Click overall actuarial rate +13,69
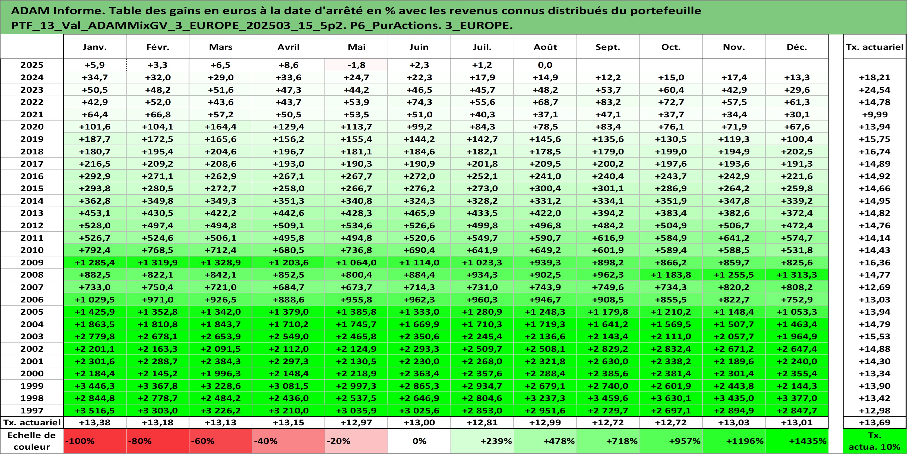Viewport: 907px width, 454px height. tap(875, 422)
